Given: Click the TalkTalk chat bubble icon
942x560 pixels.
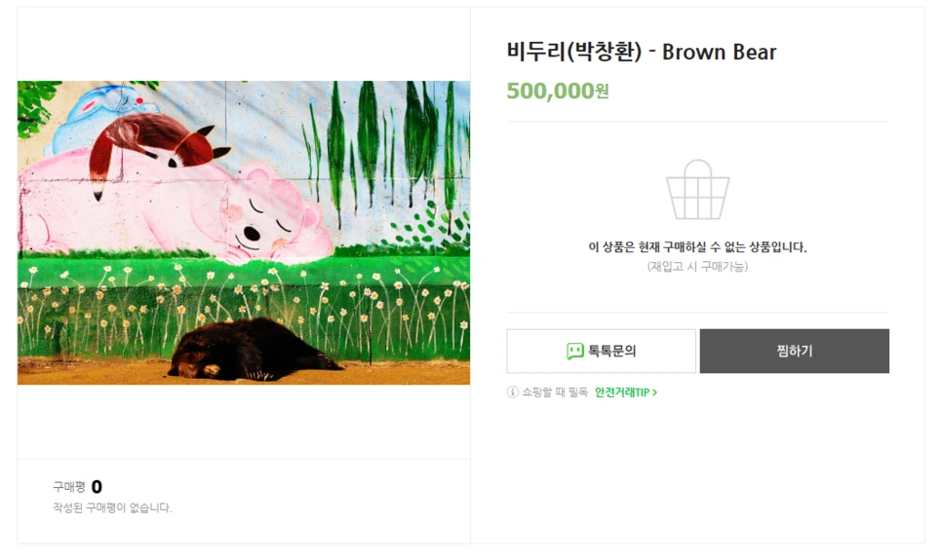Looking at the screenshot, I should click(x=575, y=352).
